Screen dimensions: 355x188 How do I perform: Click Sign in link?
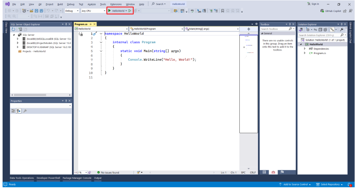point(313,4)
